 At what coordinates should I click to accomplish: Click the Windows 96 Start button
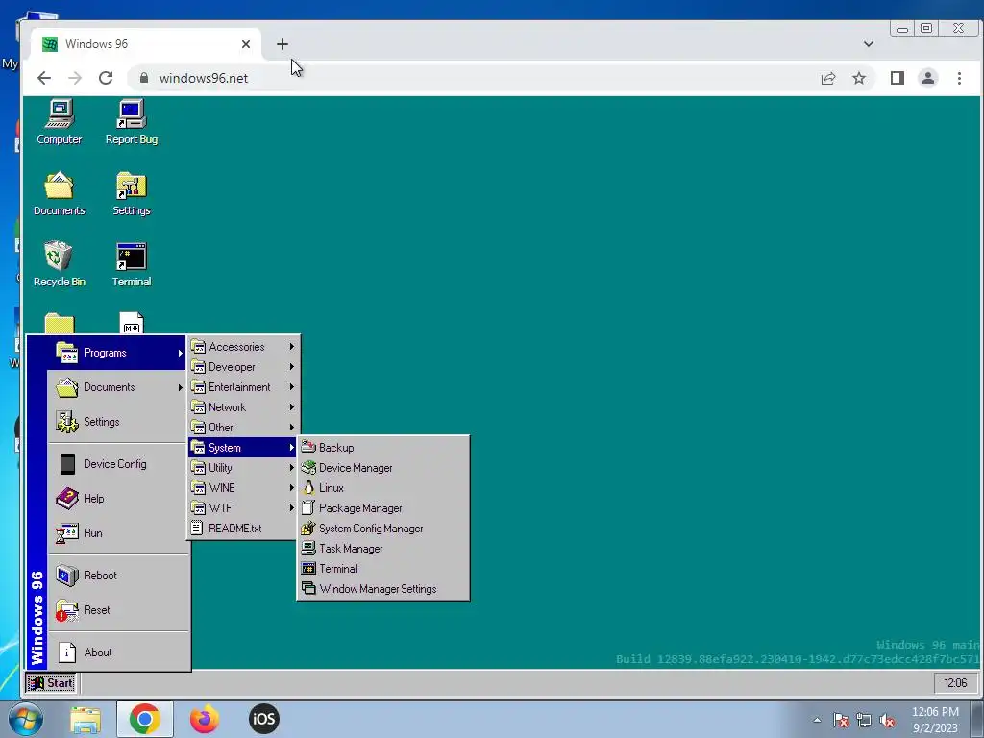click(51, 683)
